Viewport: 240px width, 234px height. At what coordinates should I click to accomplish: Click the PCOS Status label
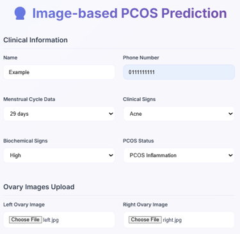pos(138,141)
